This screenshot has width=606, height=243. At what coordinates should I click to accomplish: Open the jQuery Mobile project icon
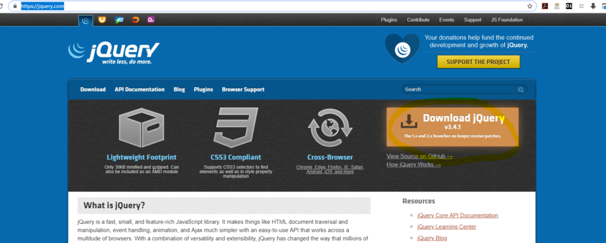tap(119, 20)
